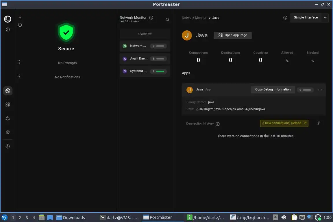Click the drag handle above Secure shield

coord(20,17)
